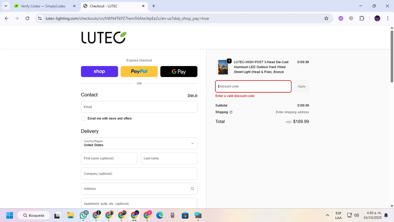Open the network icon in system tray
This screenshot has height=222, width=394.
(349, 215)
